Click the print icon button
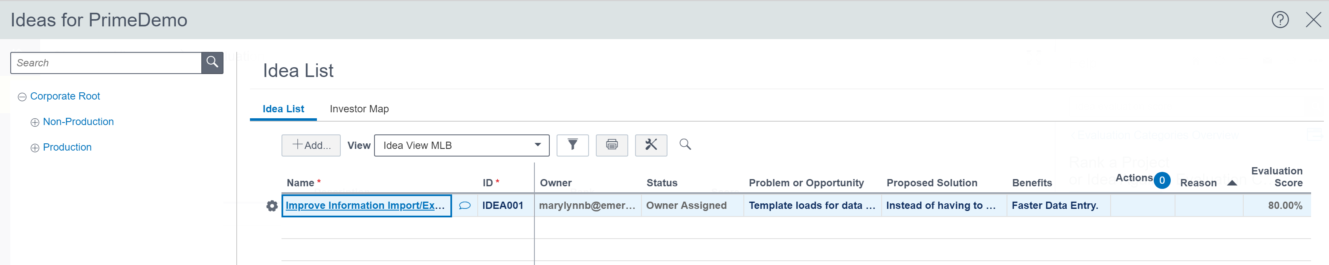1329x265 pixels. (611, 145)
